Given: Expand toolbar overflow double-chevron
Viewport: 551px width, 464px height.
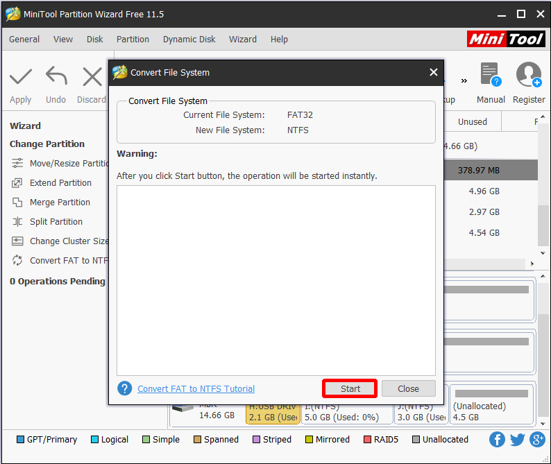Looking at the screenshot, I should point(464,80).
